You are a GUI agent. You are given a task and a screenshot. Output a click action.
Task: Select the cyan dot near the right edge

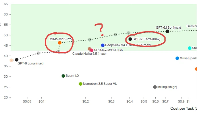tap(190, 48)
